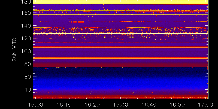
Task: Click the 16:20 time axis label
Action: click(x=92, y=105)
